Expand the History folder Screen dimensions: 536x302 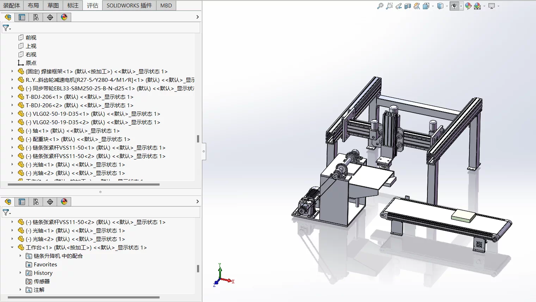[x=20, y=273]
